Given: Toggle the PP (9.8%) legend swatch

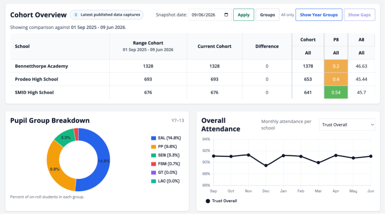Looking at the screenshot, I should [x=153, y=147].
